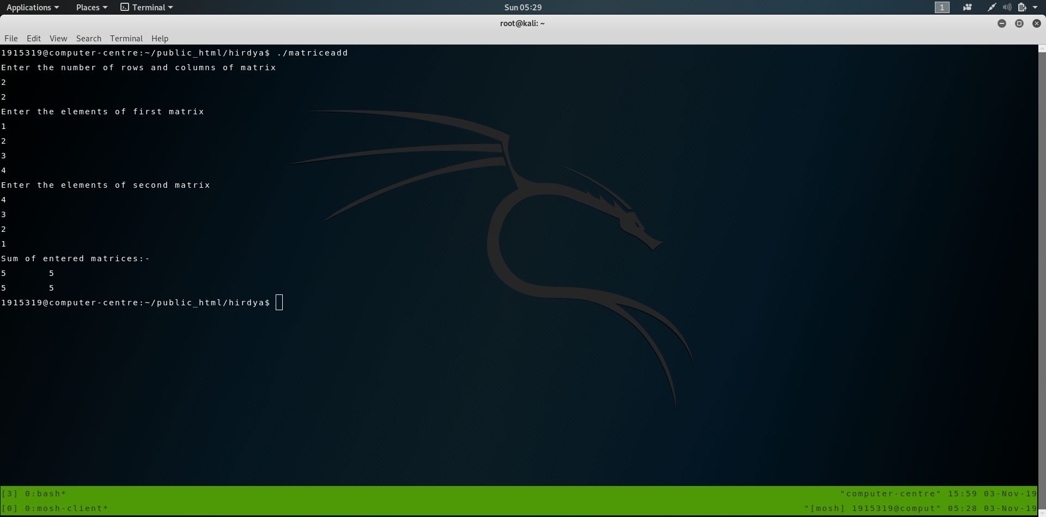Maximize the root@kali terminal window
This screenshot has width=1046, height=517.
[x=1019, y=23]
